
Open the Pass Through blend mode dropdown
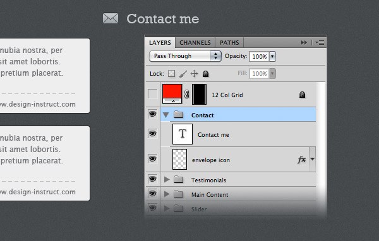pyautogui.click(x=185, y=56)
